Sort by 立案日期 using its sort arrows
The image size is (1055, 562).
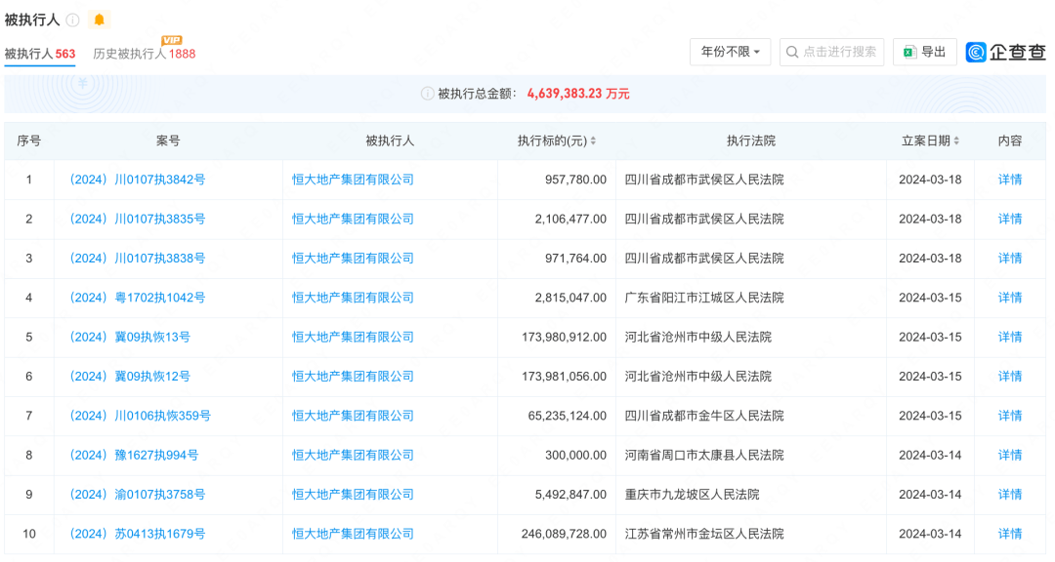[958, 140]
